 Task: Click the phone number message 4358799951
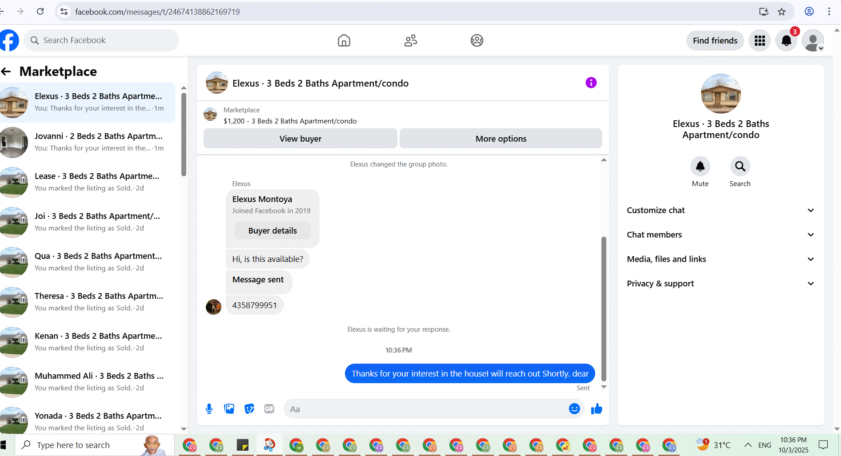click(x=255, y=305)
